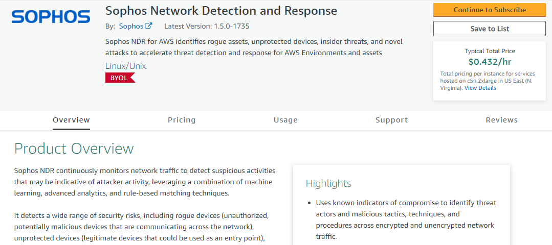Click the Sophos Network Detection and Response title

click(221, 11)
